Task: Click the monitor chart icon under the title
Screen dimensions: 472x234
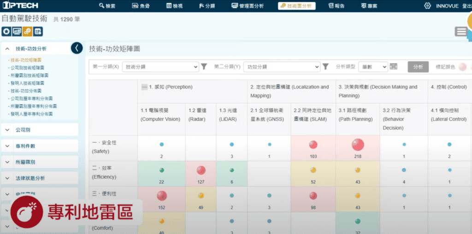Action: [x=17, y=31]
